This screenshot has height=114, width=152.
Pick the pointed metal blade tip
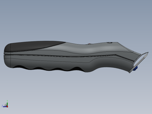(x=146, y=55)
